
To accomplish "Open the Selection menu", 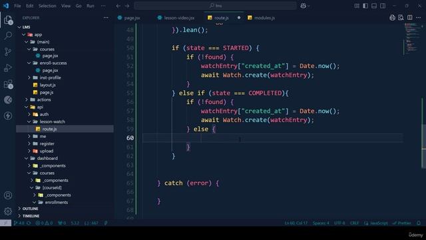I will (47, 6).
